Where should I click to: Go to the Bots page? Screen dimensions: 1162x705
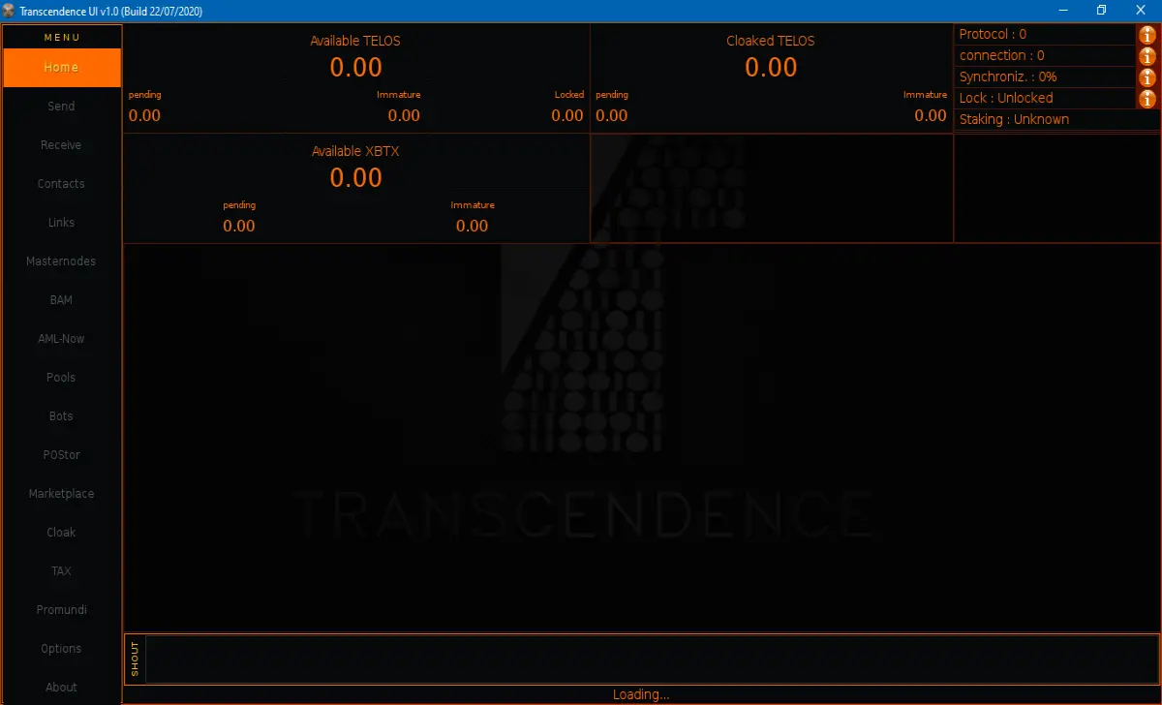pyautogui.click(x=61, y=416)
